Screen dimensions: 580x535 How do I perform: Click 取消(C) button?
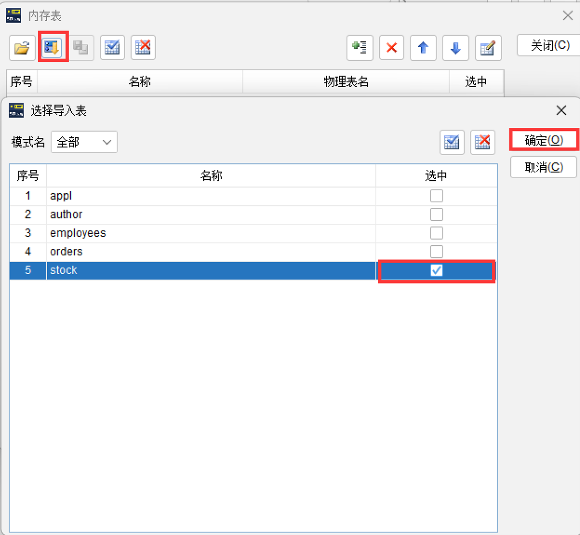(544, 167)
